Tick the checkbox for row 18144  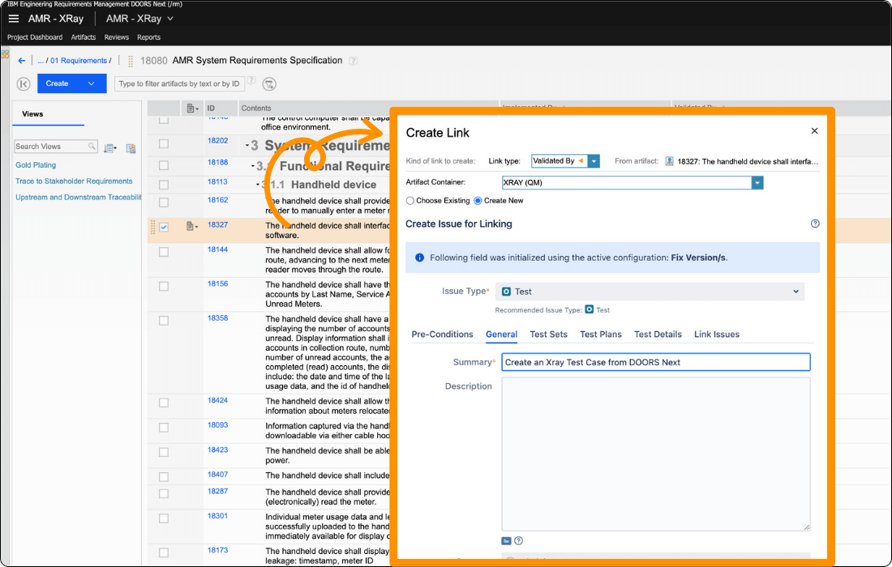coord(164,252)
